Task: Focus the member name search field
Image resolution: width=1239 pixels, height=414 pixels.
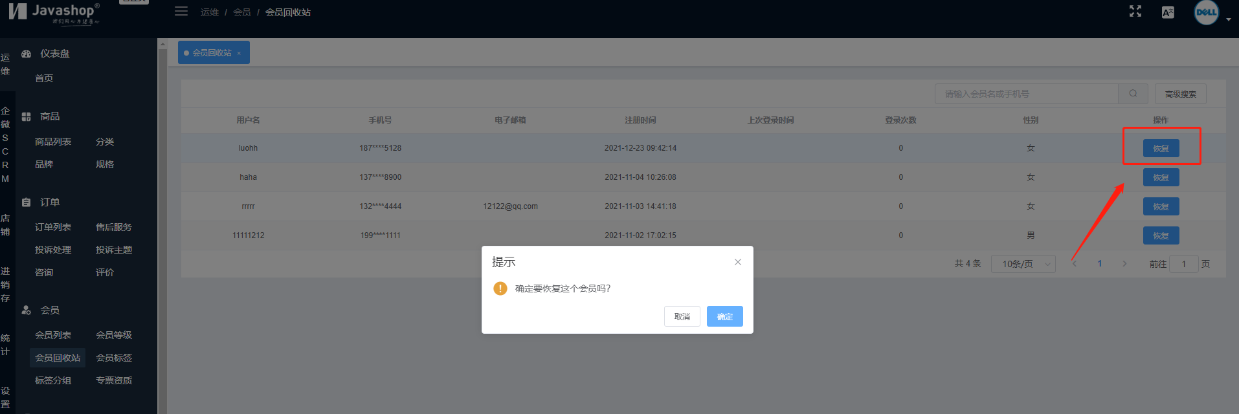Action: coord(1027,94)
